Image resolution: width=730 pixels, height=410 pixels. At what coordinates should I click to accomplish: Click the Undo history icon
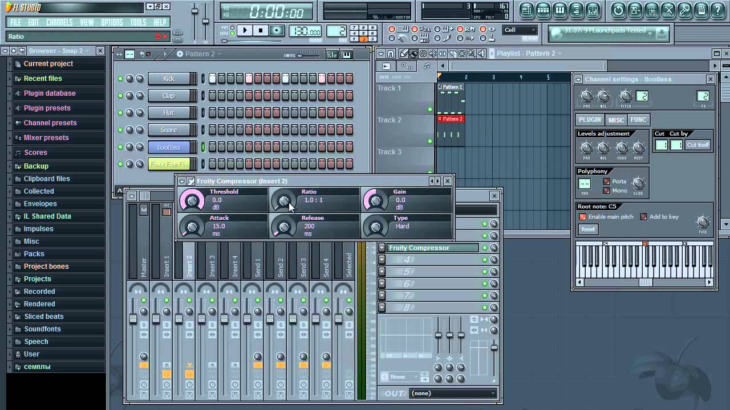(x=618, y=10)
